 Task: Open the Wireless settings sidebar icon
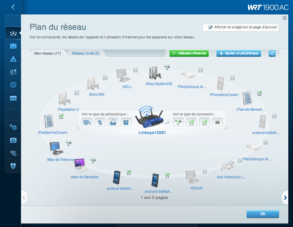click(x=13, y=153)
